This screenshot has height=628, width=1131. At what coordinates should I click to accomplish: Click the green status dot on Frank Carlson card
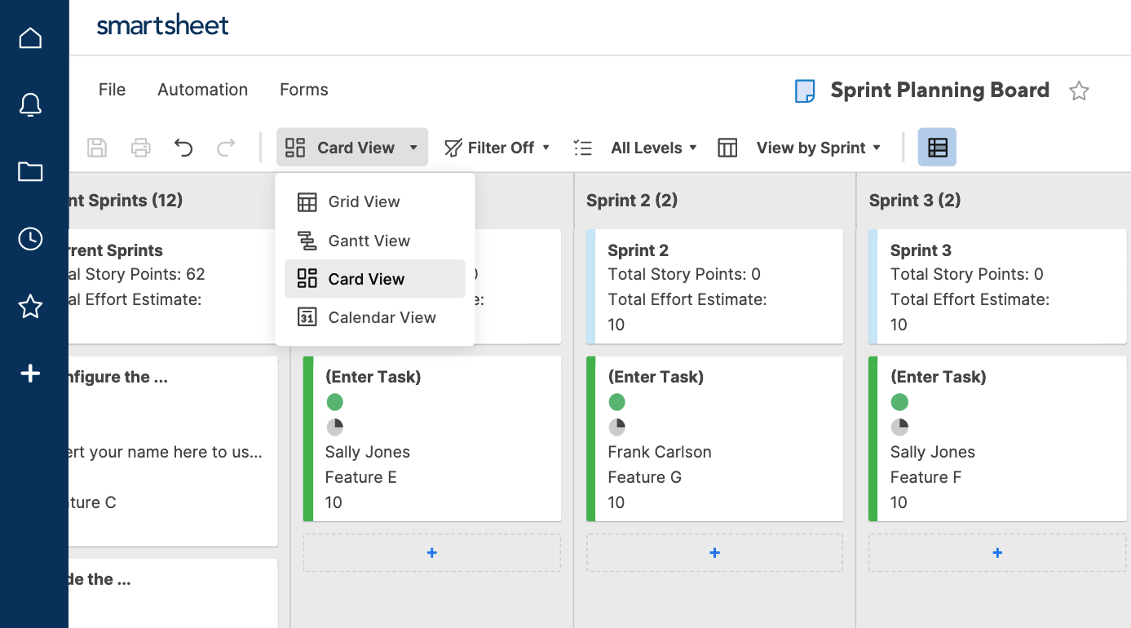tap(617, 401)
